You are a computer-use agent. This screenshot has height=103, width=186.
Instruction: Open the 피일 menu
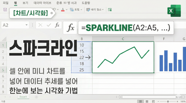6,3
